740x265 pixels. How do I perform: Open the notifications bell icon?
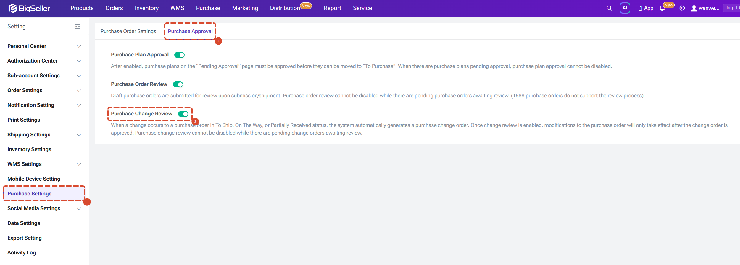662,8
